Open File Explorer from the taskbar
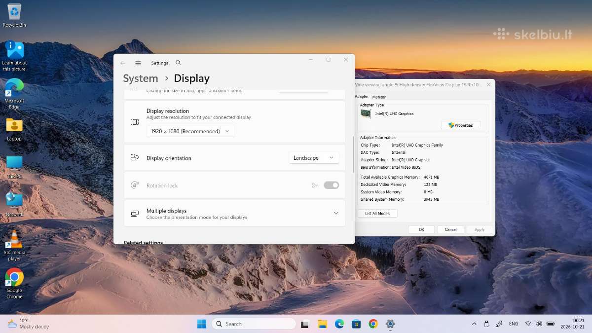Screen dimensions: 592x333 (x=322, y=324)
